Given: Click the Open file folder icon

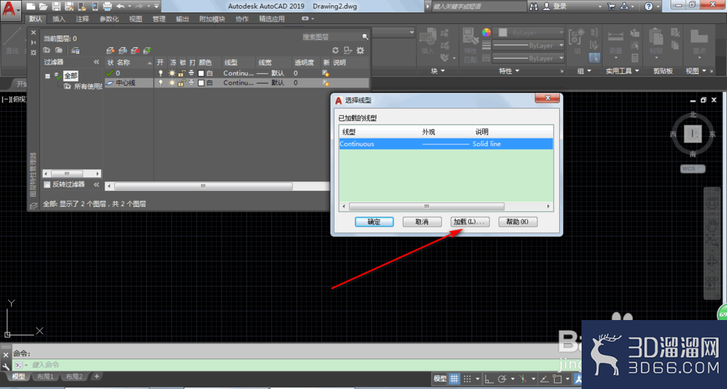Looking at the screenshot, I should [43, 7].
